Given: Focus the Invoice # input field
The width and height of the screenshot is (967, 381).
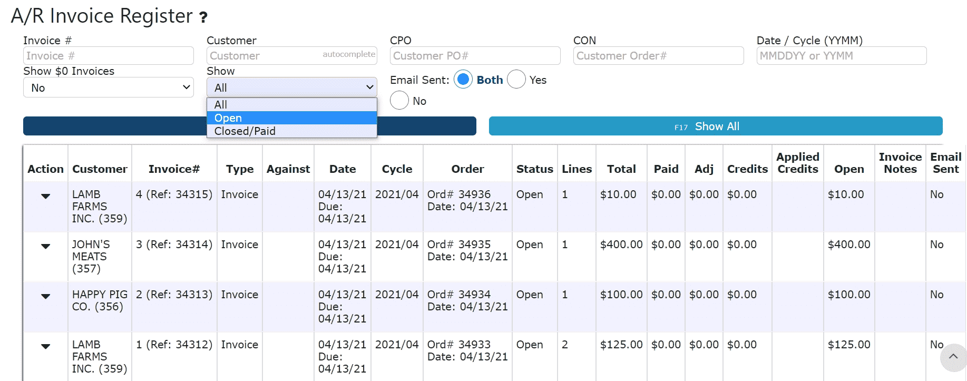Looking at the screenshot, I should tap(108, 56).
